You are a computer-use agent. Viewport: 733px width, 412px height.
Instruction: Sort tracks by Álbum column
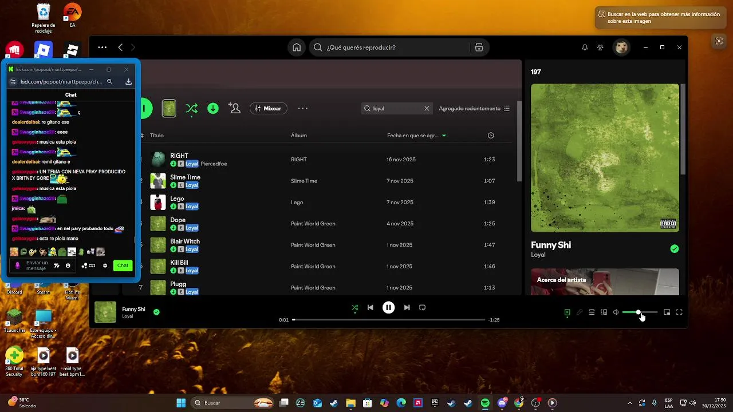point(299,136)
